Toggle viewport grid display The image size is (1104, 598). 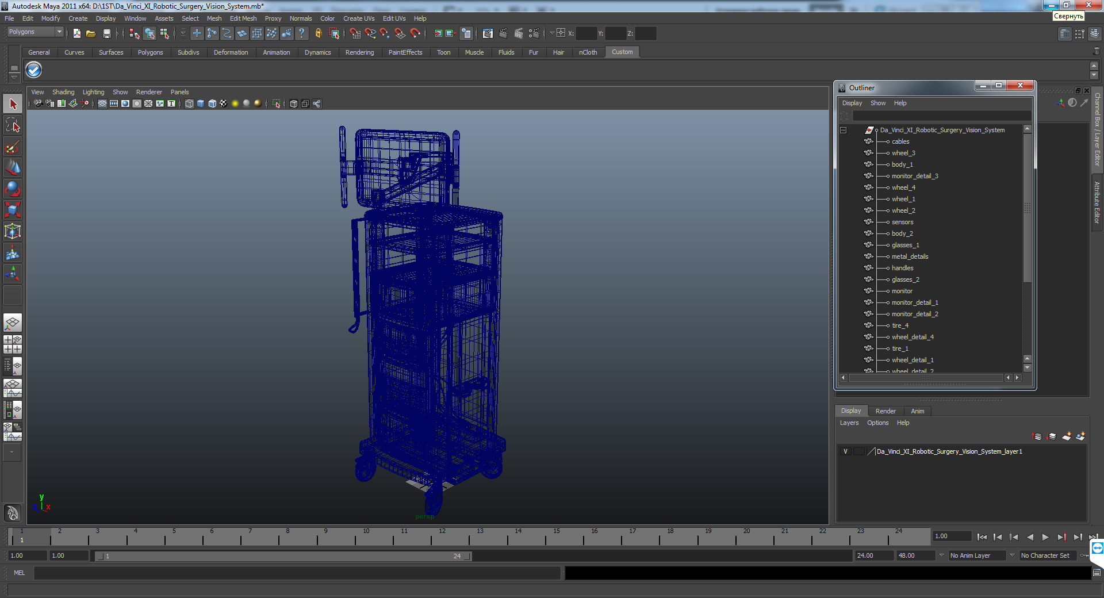(102, 103)
